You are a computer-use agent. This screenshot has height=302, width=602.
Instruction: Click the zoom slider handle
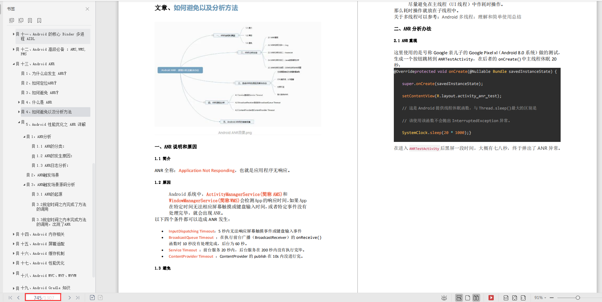(578, 298)
